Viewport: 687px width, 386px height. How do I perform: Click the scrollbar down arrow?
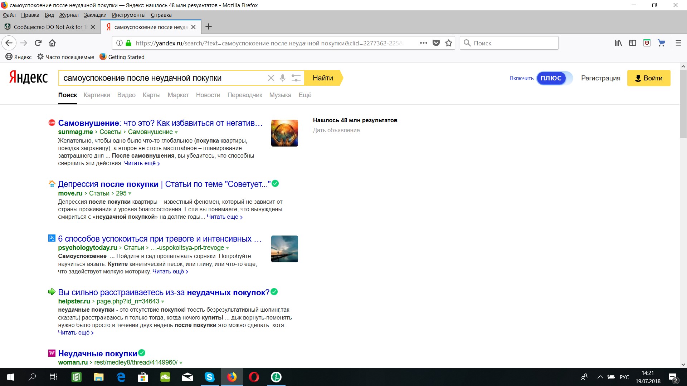(x=683, y=365)
